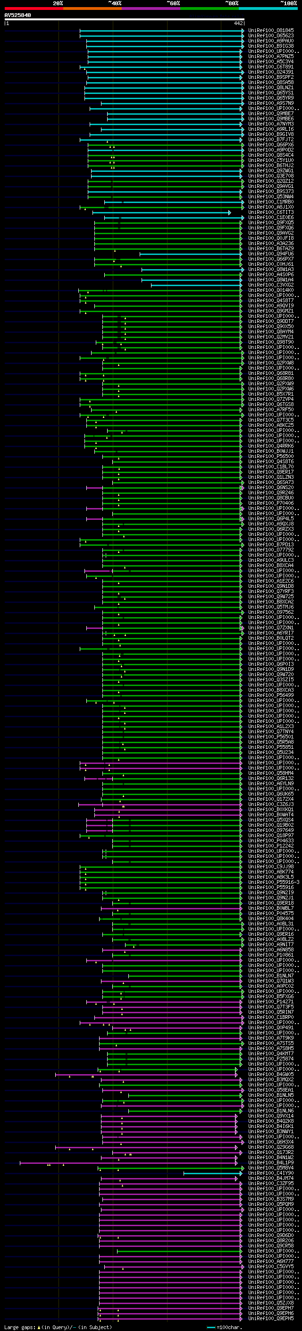Pick the UniRef100_Q9MBE6 hit
This screenshot has width=302, height=1331.
[271, 119]
